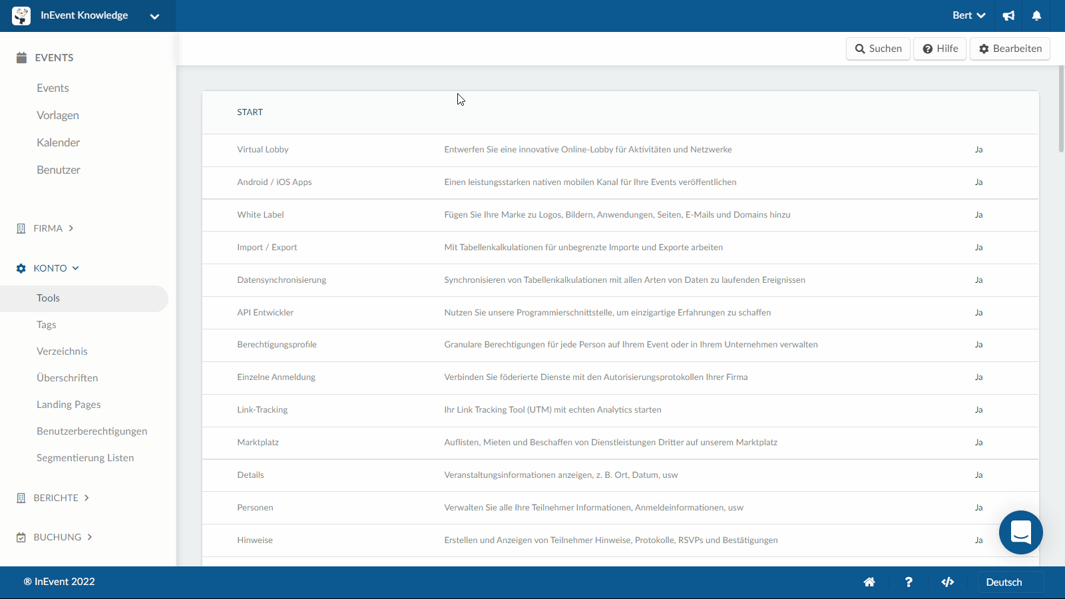Open the announcements megaphone icon

click(1009, 16)
